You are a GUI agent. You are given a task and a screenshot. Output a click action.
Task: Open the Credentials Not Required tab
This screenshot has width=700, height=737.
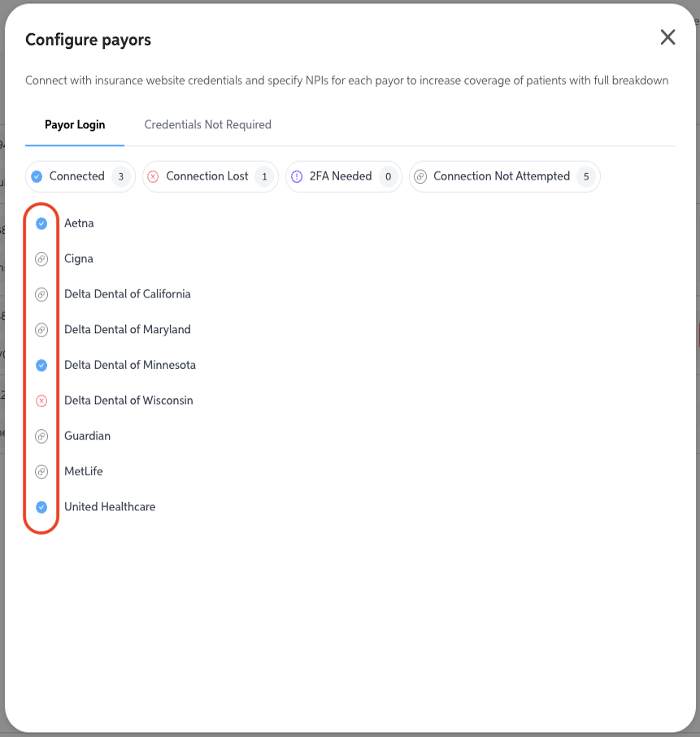[x=207, y=125]
